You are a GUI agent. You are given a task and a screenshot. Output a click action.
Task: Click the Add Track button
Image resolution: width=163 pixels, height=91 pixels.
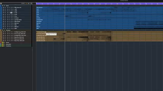point(29,4)
